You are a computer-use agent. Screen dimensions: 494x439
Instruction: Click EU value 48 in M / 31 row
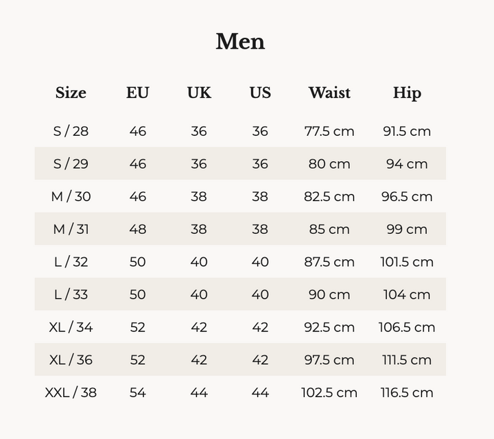click(x=137, y=229)
